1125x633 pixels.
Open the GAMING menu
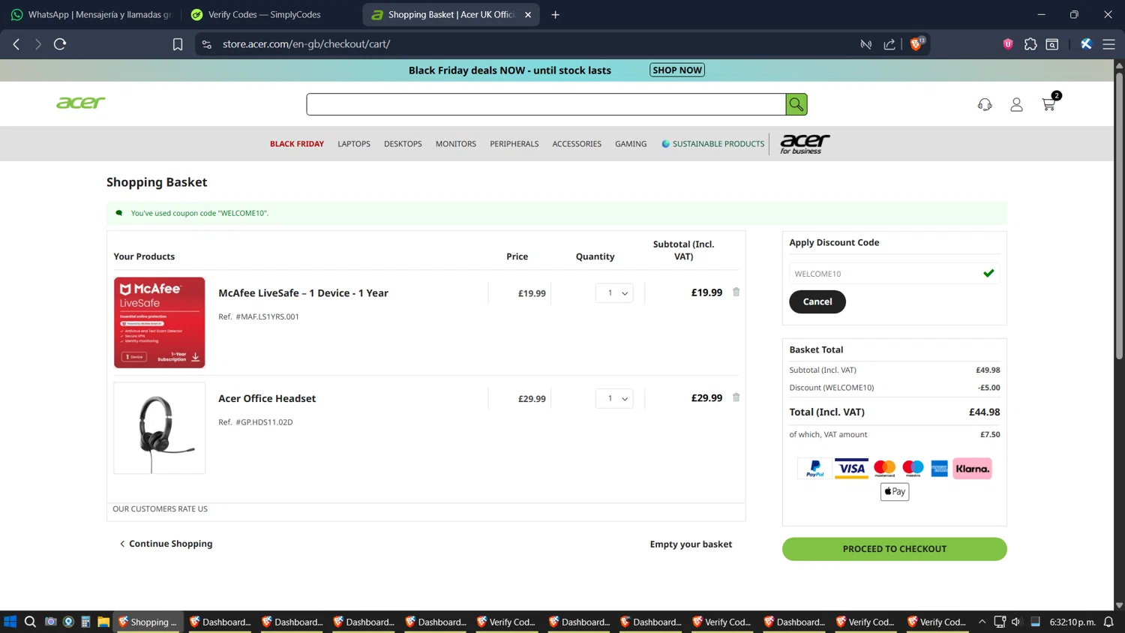point(631,144)
